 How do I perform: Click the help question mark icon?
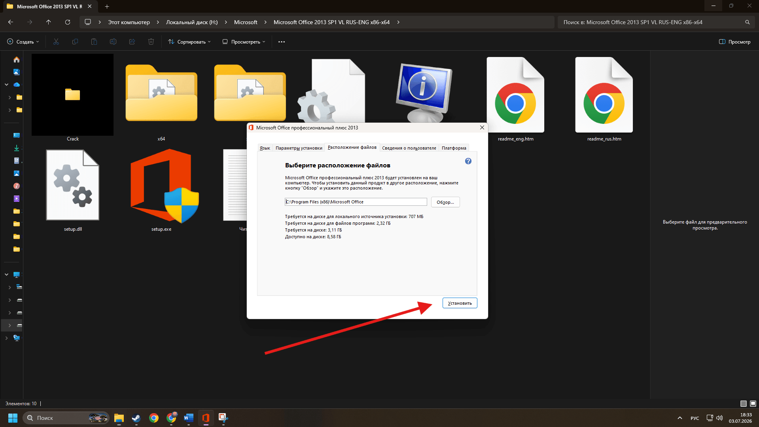(x=468, y=161)
